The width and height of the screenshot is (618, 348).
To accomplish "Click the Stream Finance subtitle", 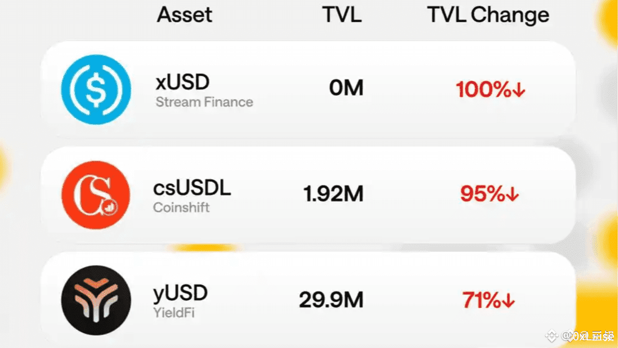I will coord(204,102).
